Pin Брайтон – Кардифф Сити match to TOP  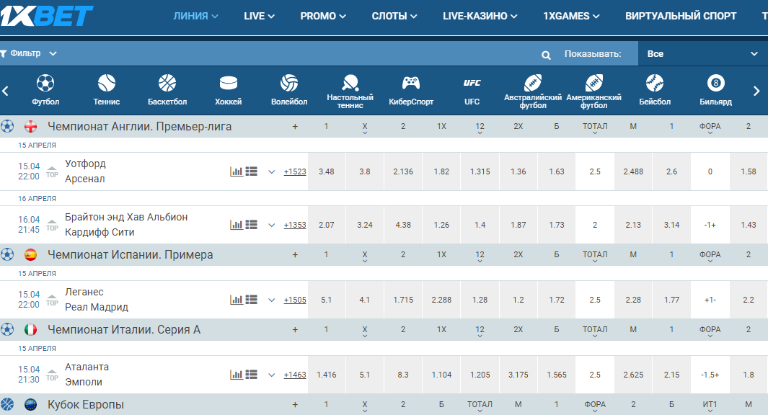(x=52, y=225)
